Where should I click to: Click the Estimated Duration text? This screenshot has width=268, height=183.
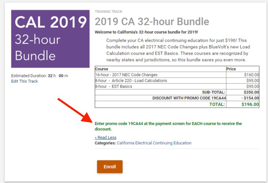tap(39, 76)
